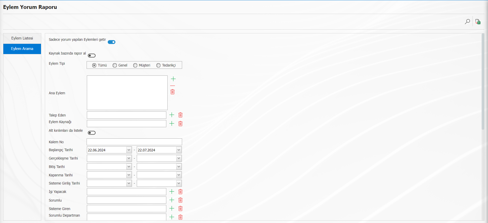Delete Sorumlu with trash icon
Image resolution: width=488 pixels, height=223 pixels.
click(180, 200)
